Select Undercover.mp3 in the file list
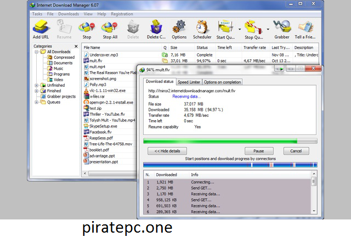This screenshot has width=351, height=237. coord(104,55)
